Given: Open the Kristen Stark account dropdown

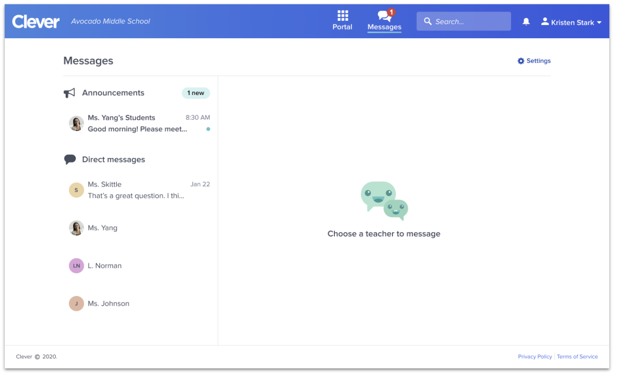Looking at the screenshot, I should [x=572, y=22].
